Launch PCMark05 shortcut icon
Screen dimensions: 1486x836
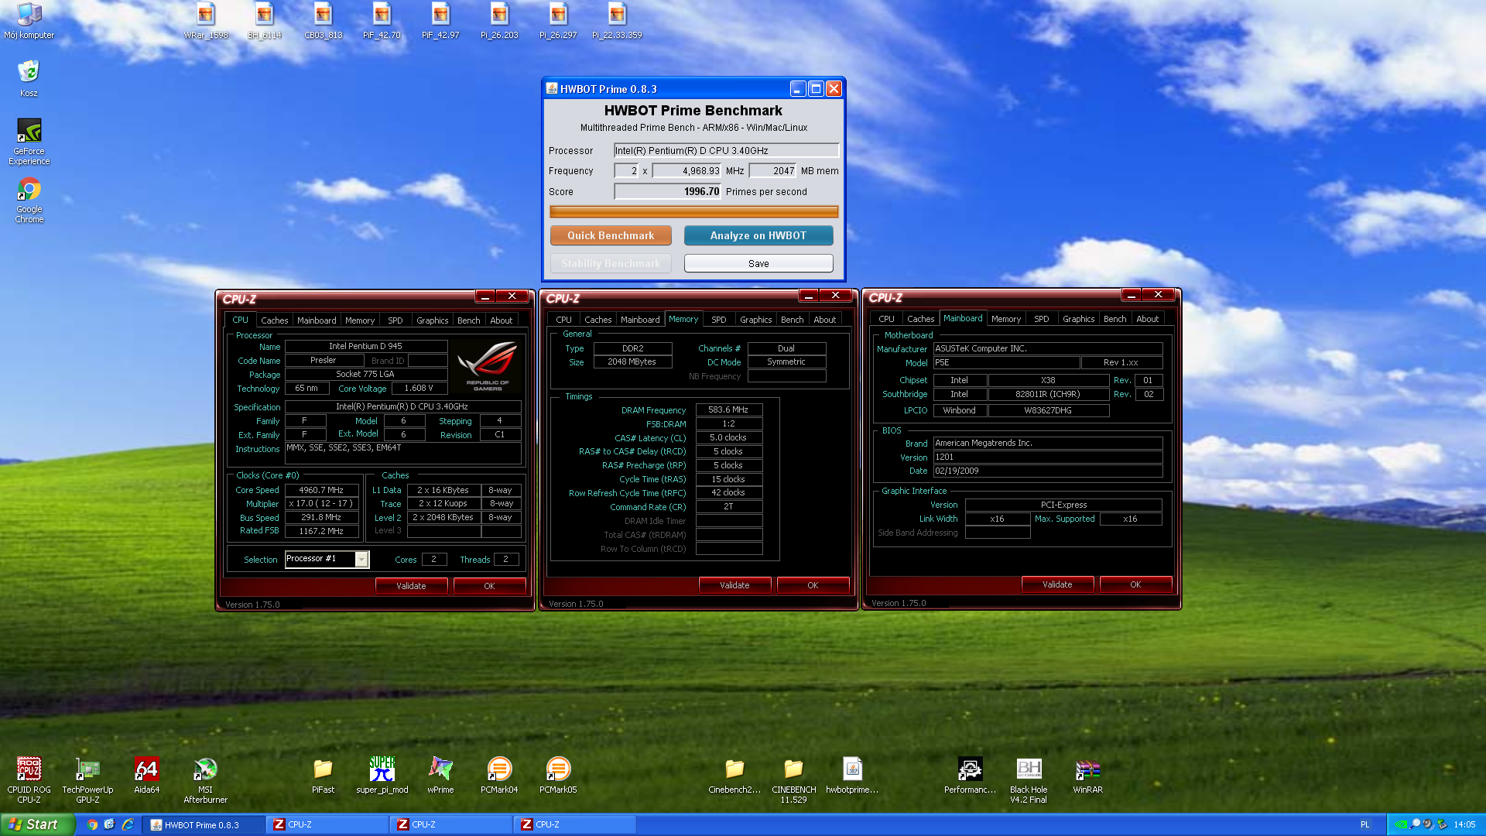tap(558, 776)
